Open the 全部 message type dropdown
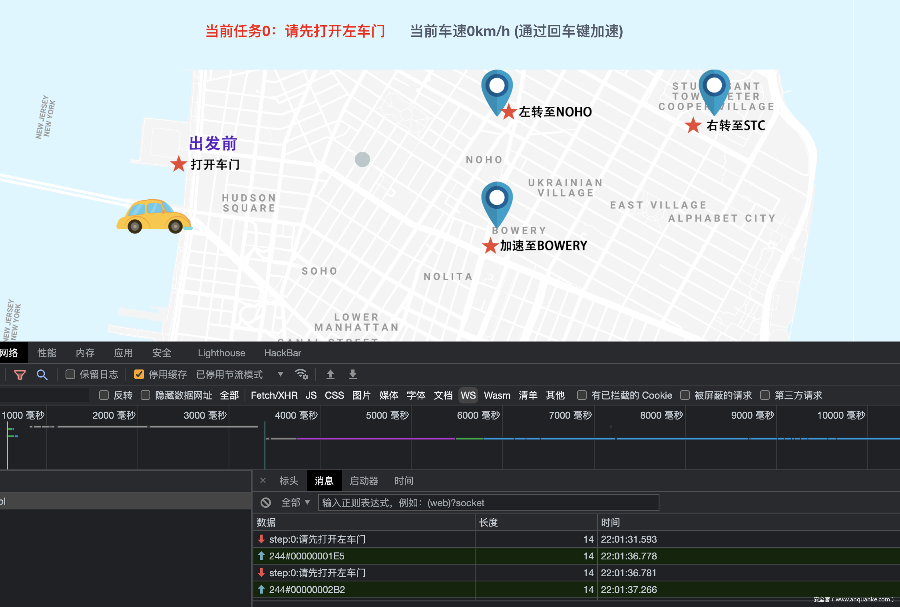Viewport: 900px width, 607px height. [x=296, y=503]
